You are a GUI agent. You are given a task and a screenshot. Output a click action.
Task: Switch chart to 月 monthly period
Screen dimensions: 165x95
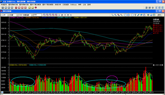pos(65,15)
